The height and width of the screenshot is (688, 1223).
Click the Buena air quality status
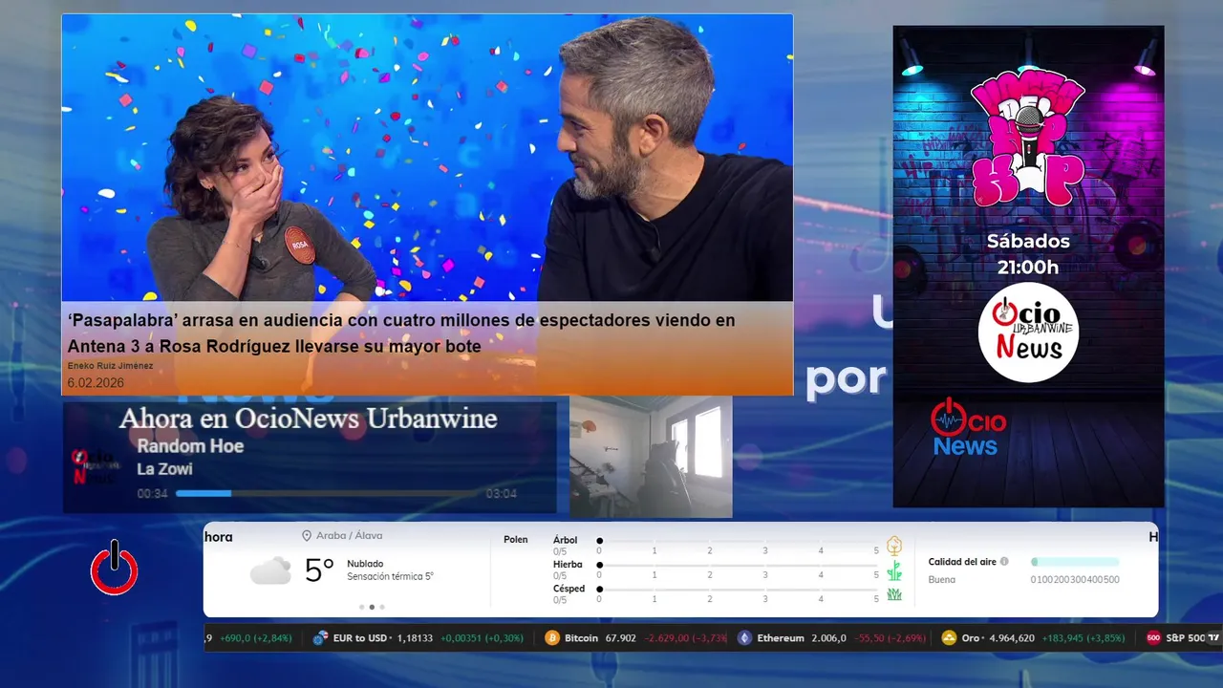point(942,580)
